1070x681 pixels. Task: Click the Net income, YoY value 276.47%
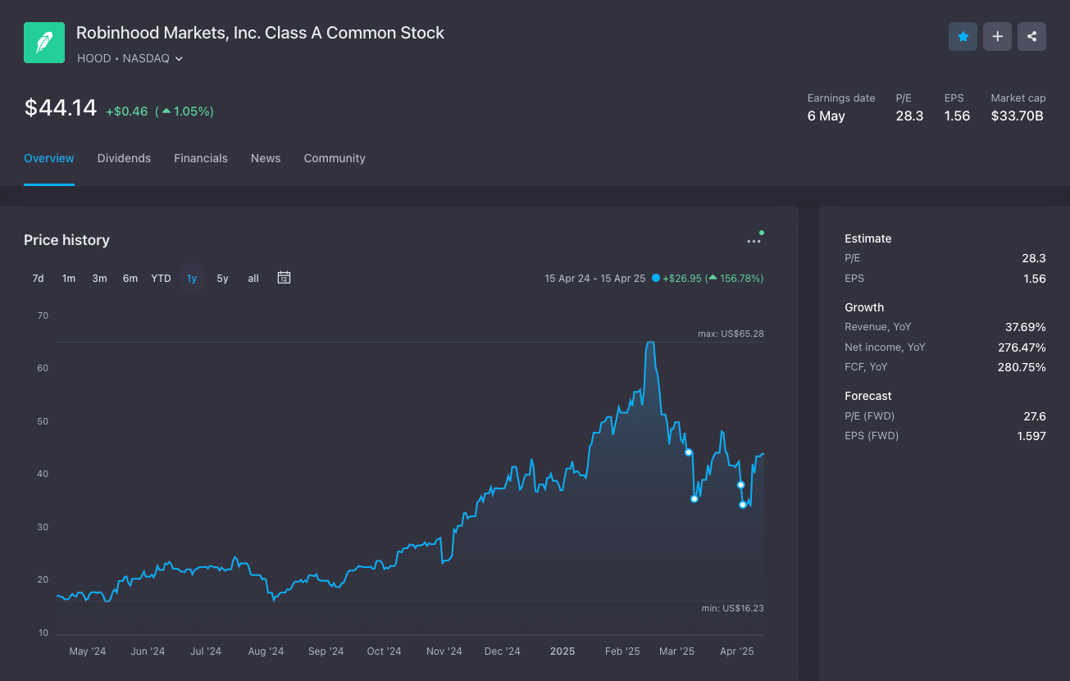1022,347
